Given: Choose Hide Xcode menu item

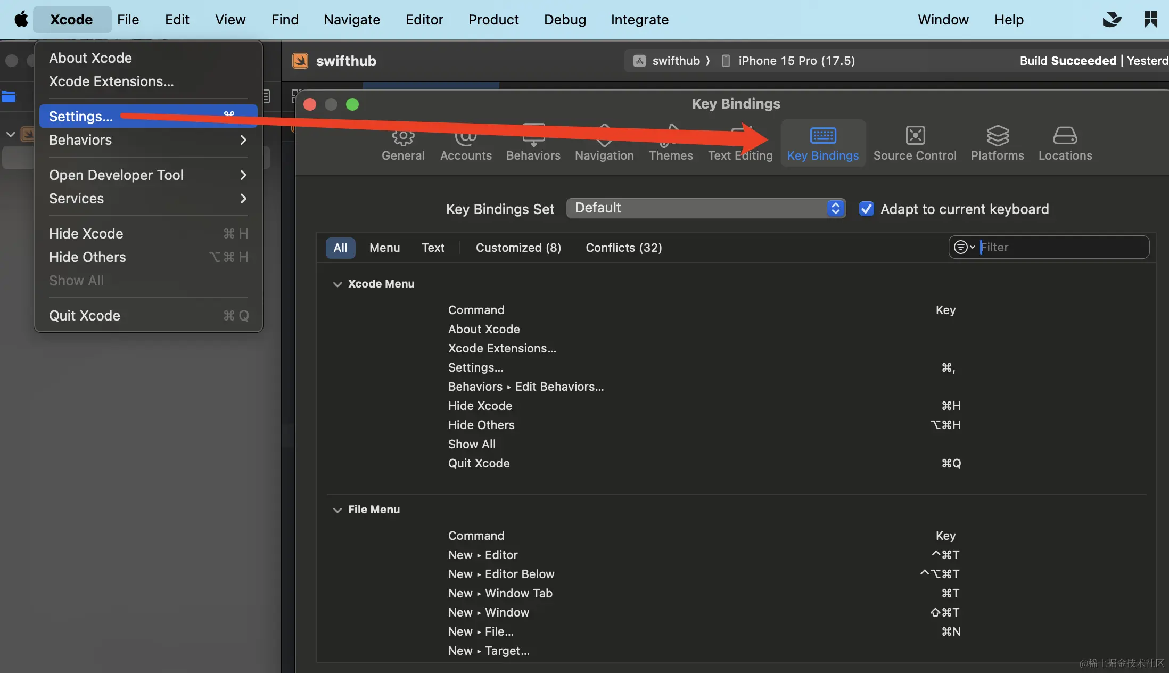Looking at the screenshot, I should [x=148, y=234].
